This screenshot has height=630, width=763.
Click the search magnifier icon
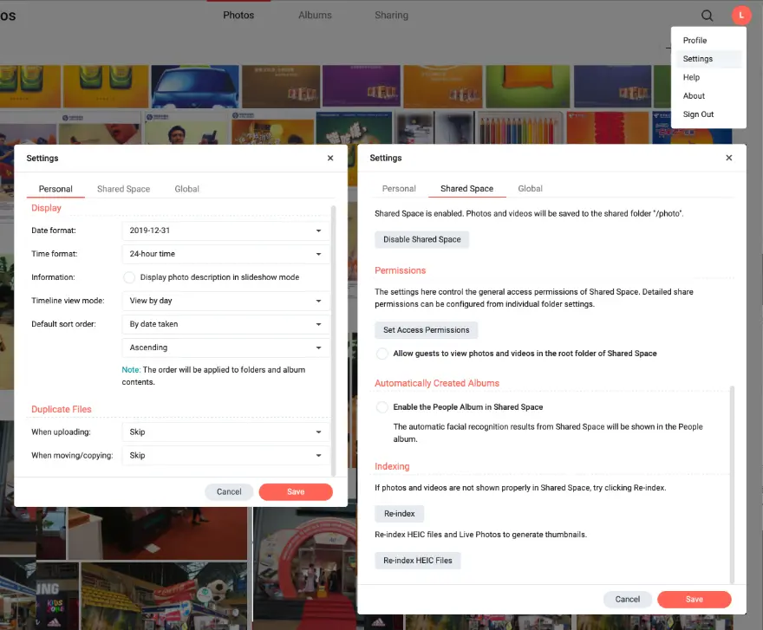[708, 16]
